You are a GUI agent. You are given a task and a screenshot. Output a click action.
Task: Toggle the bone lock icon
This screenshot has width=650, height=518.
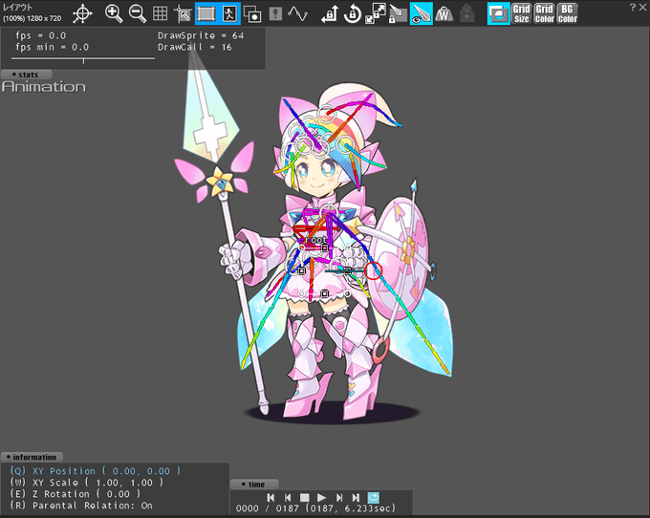tap(398, 13)
